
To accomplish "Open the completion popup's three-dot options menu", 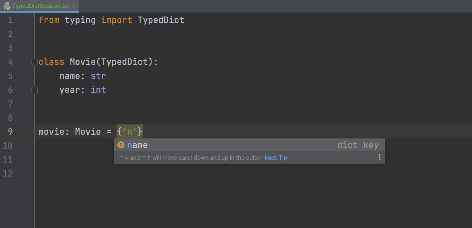I will (x=379, y=157).
